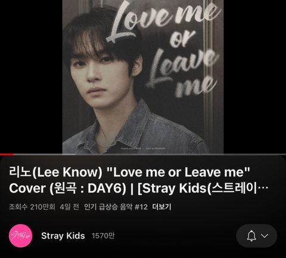286x258 pixels.
Task: Tap the small credit text at the cover's bottom
Action: (142, 148)
